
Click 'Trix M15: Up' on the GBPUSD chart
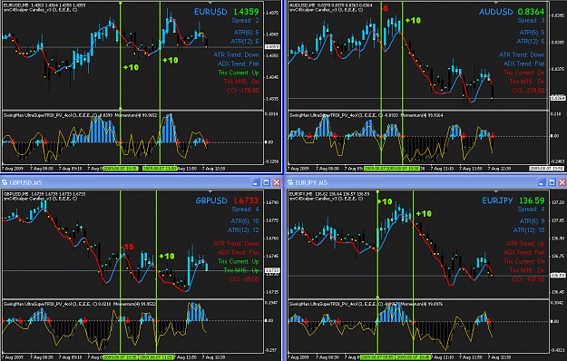pos(241,270)
